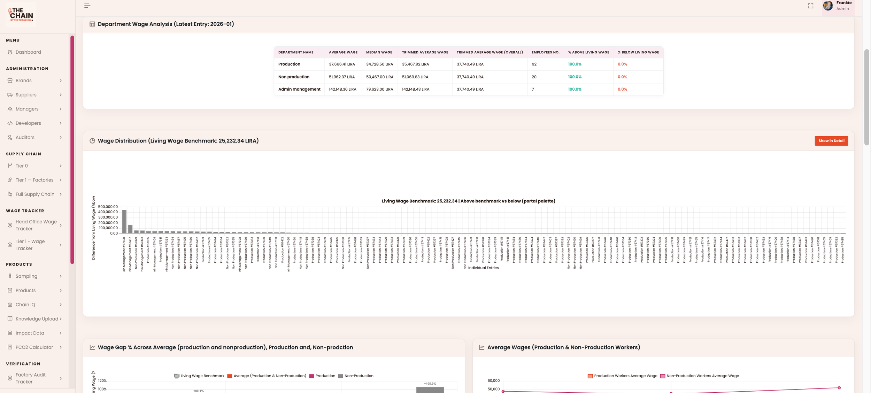
Task: Select Production average wage 37,666.41 LIRA
Action: (342, 64)
